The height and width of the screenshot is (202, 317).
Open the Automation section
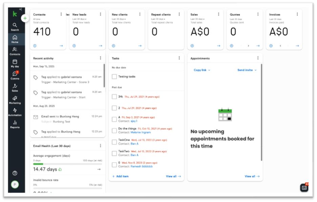tap(15, 111)
